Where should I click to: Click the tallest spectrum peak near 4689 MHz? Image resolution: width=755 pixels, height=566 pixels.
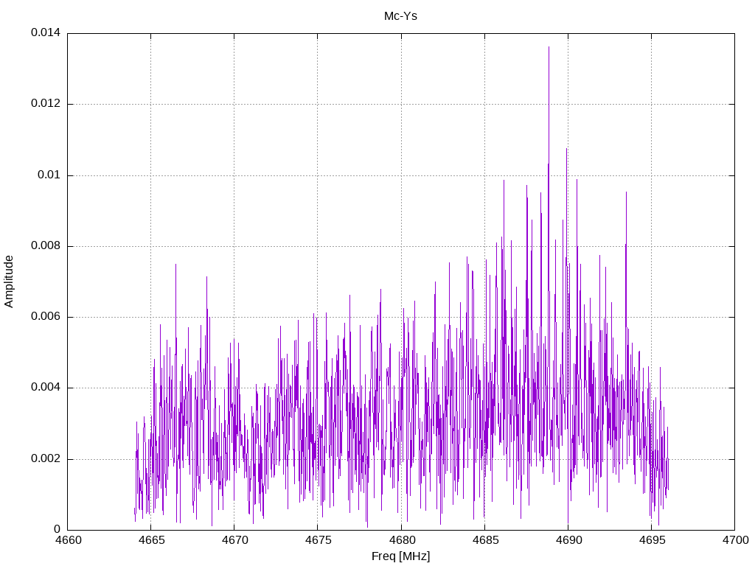pos(549,48)
